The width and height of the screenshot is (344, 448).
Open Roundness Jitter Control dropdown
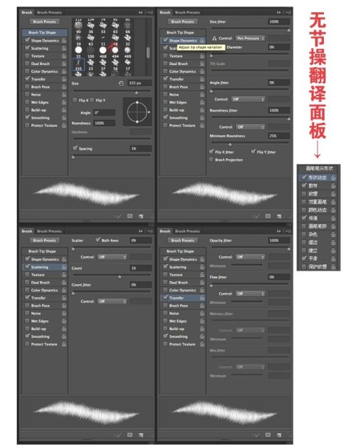point(250,127)
